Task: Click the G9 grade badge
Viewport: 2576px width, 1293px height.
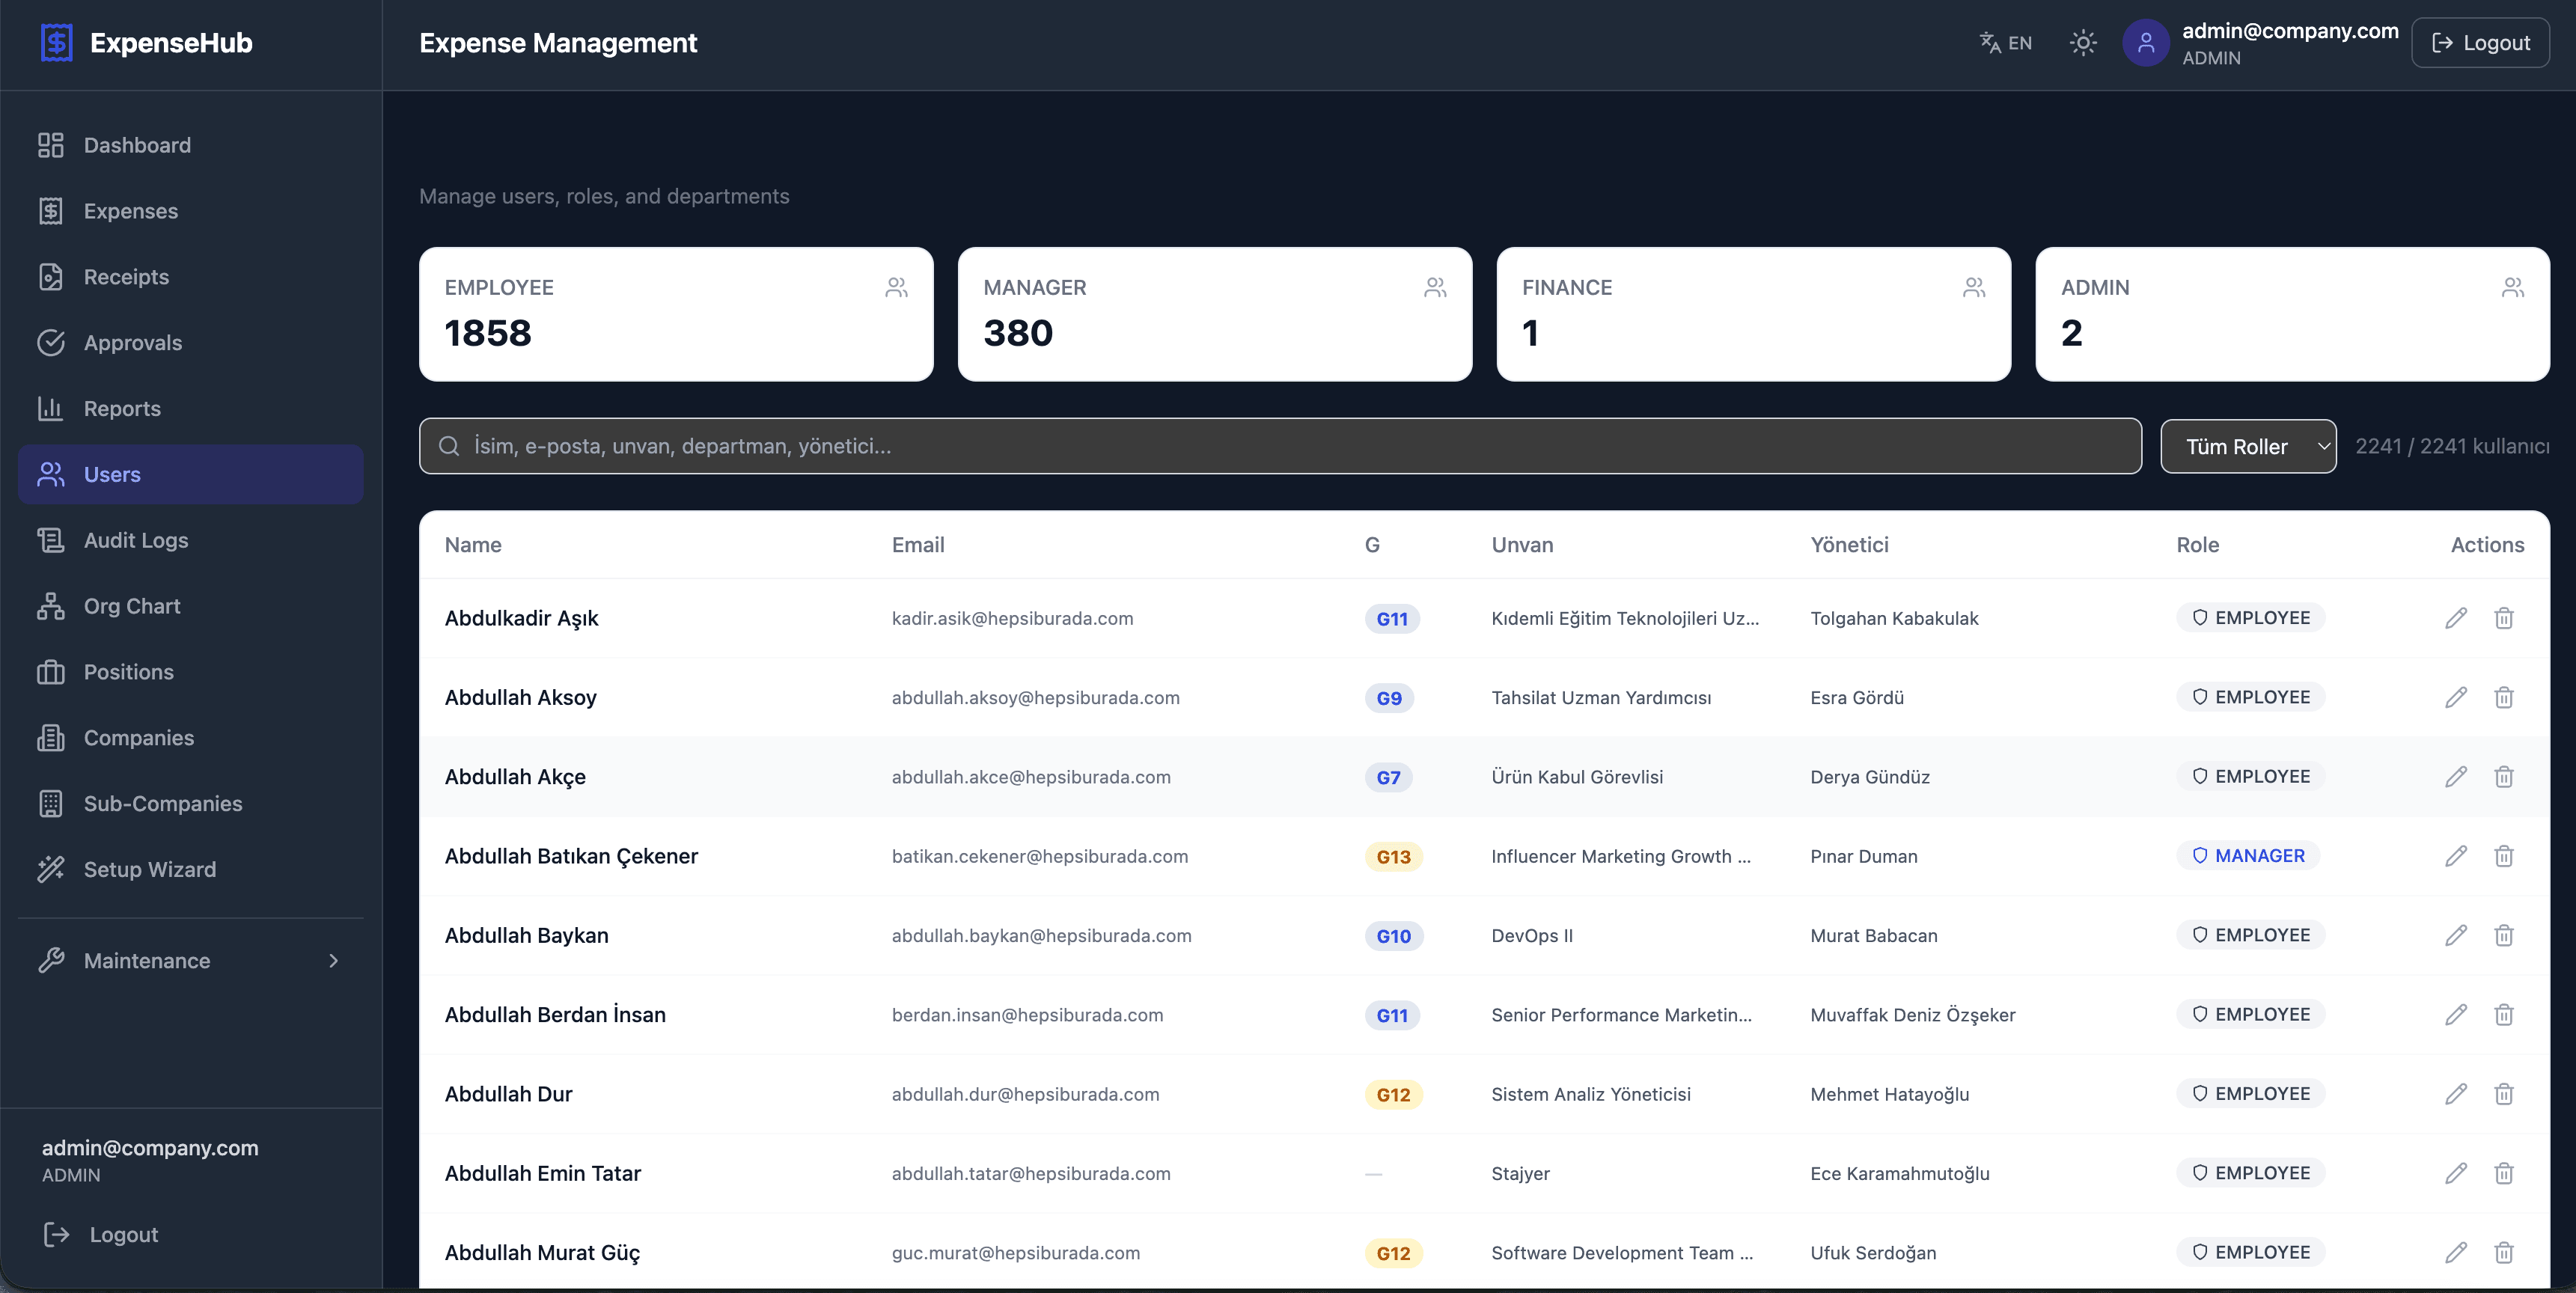Action: tap(1389, 698)
